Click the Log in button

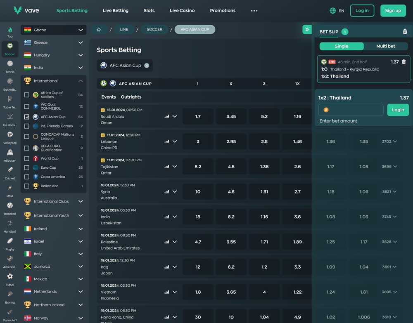coord(362,11)
